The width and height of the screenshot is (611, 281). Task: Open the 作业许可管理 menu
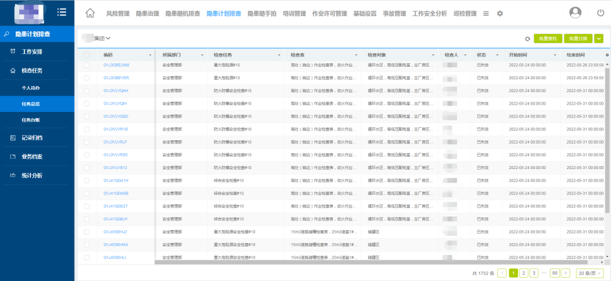point(329,14)
